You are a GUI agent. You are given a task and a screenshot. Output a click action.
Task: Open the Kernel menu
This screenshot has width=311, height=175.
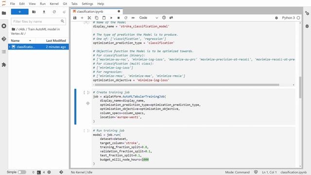[x=54, y=4]
